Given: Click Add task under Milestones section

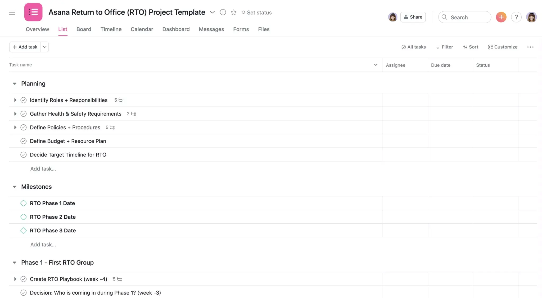Looking at the screenshot, I should point(43,244).
